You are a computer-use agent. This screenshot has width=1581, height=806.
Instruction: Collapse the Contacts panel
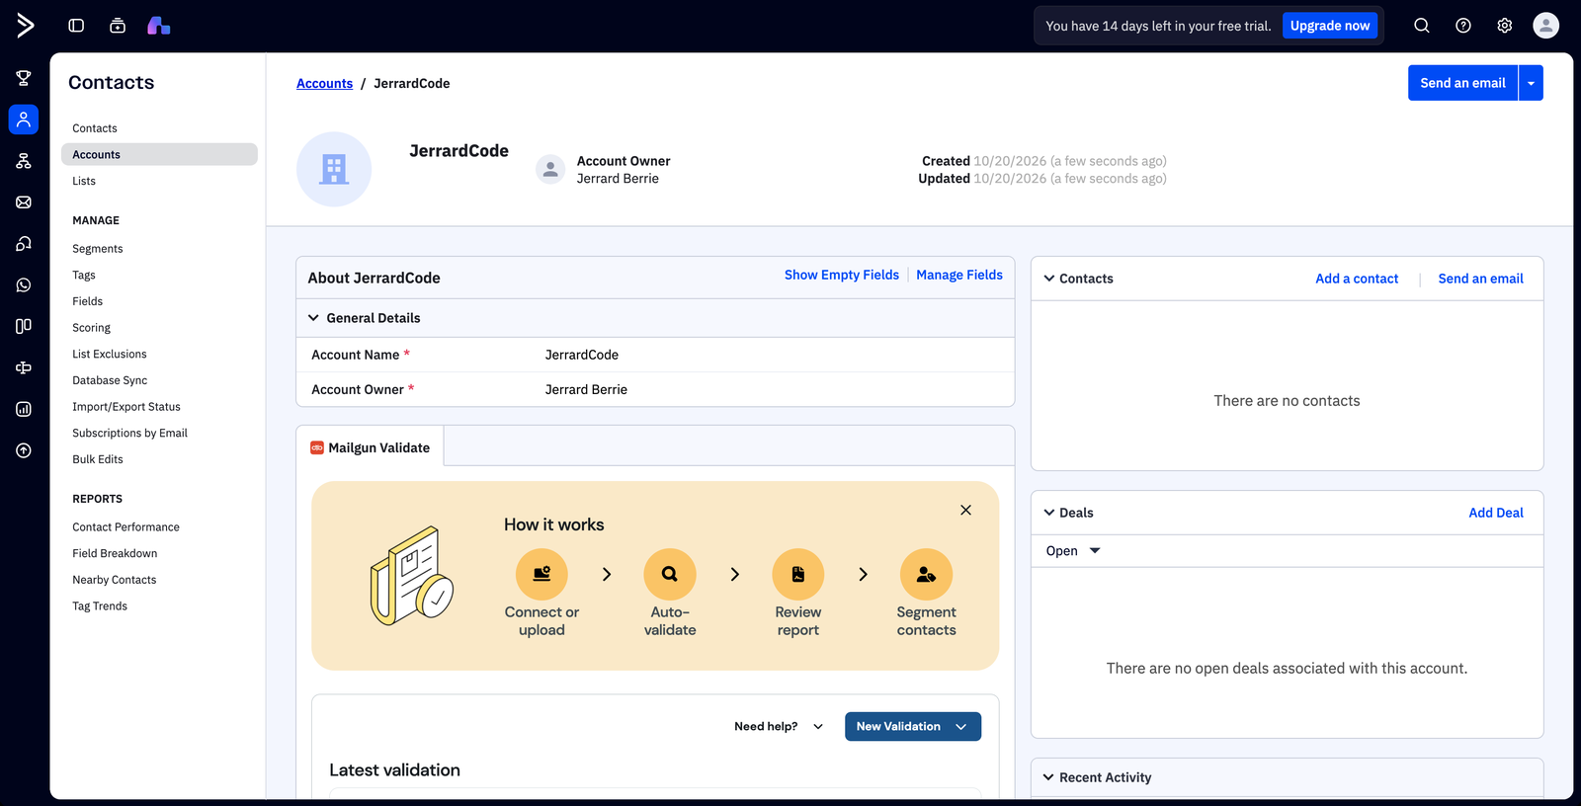(1049, 279)
